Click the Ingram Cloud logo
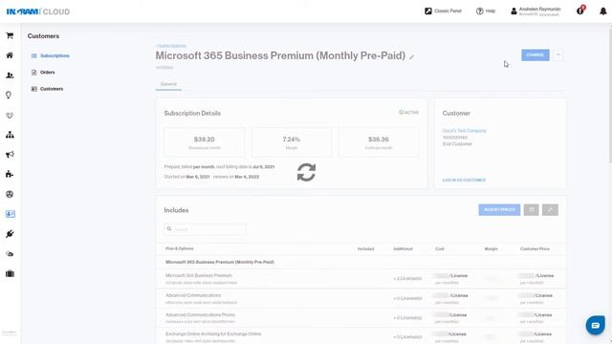This screenshot has height=344, width=612. [38, 11]
